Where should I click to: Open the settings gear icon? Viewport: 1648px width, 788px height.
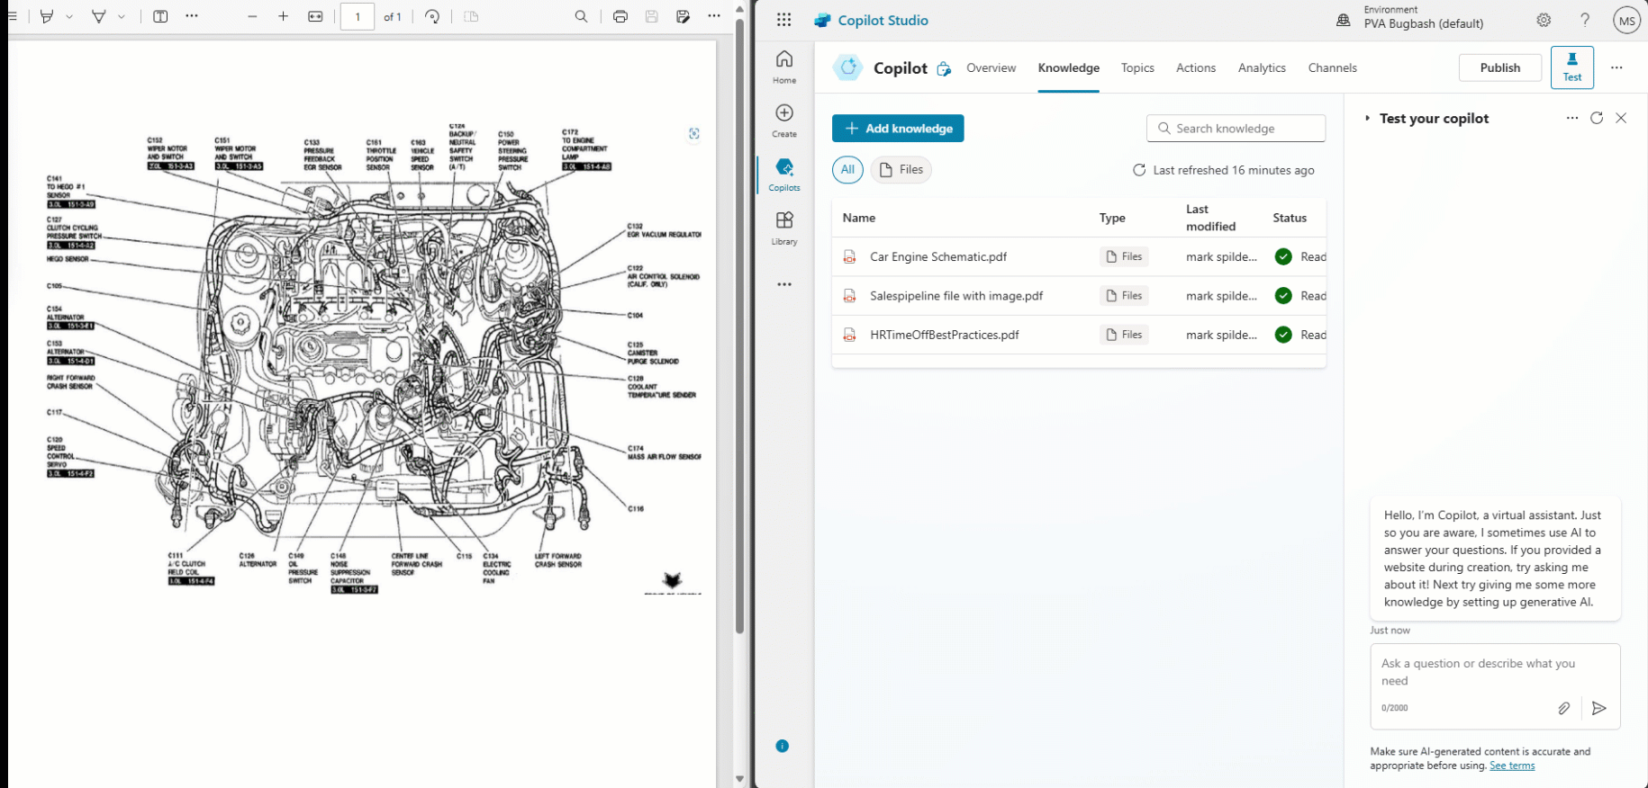coord(1544,20)
